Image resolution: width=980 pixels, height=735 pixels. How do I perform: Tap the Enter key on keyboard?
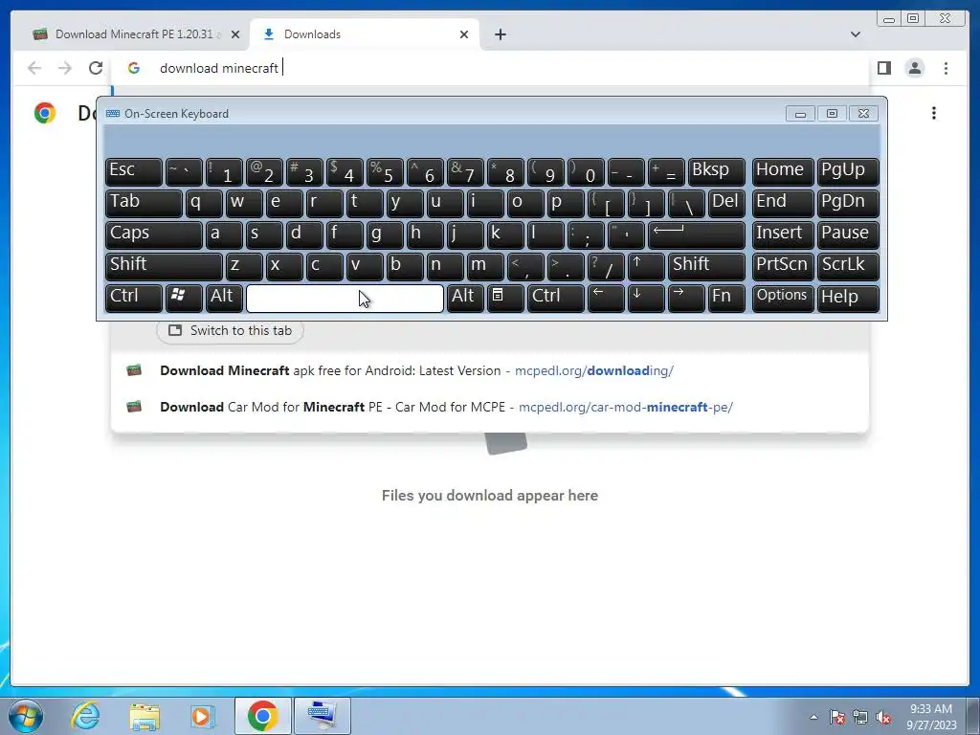(697, 235)
